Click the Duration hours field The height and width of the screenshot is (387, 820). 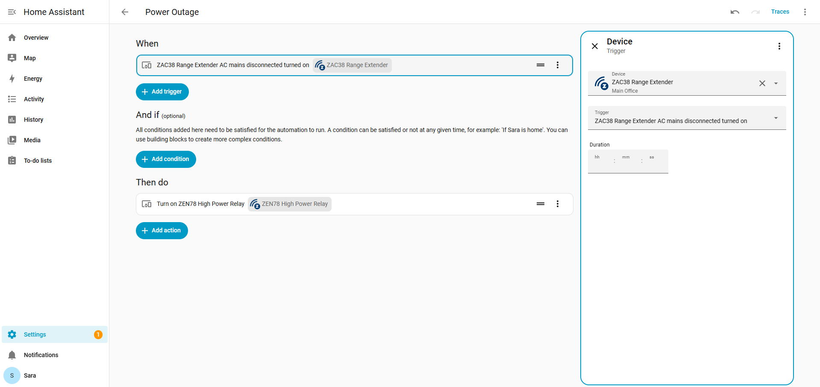pos(601,161)
